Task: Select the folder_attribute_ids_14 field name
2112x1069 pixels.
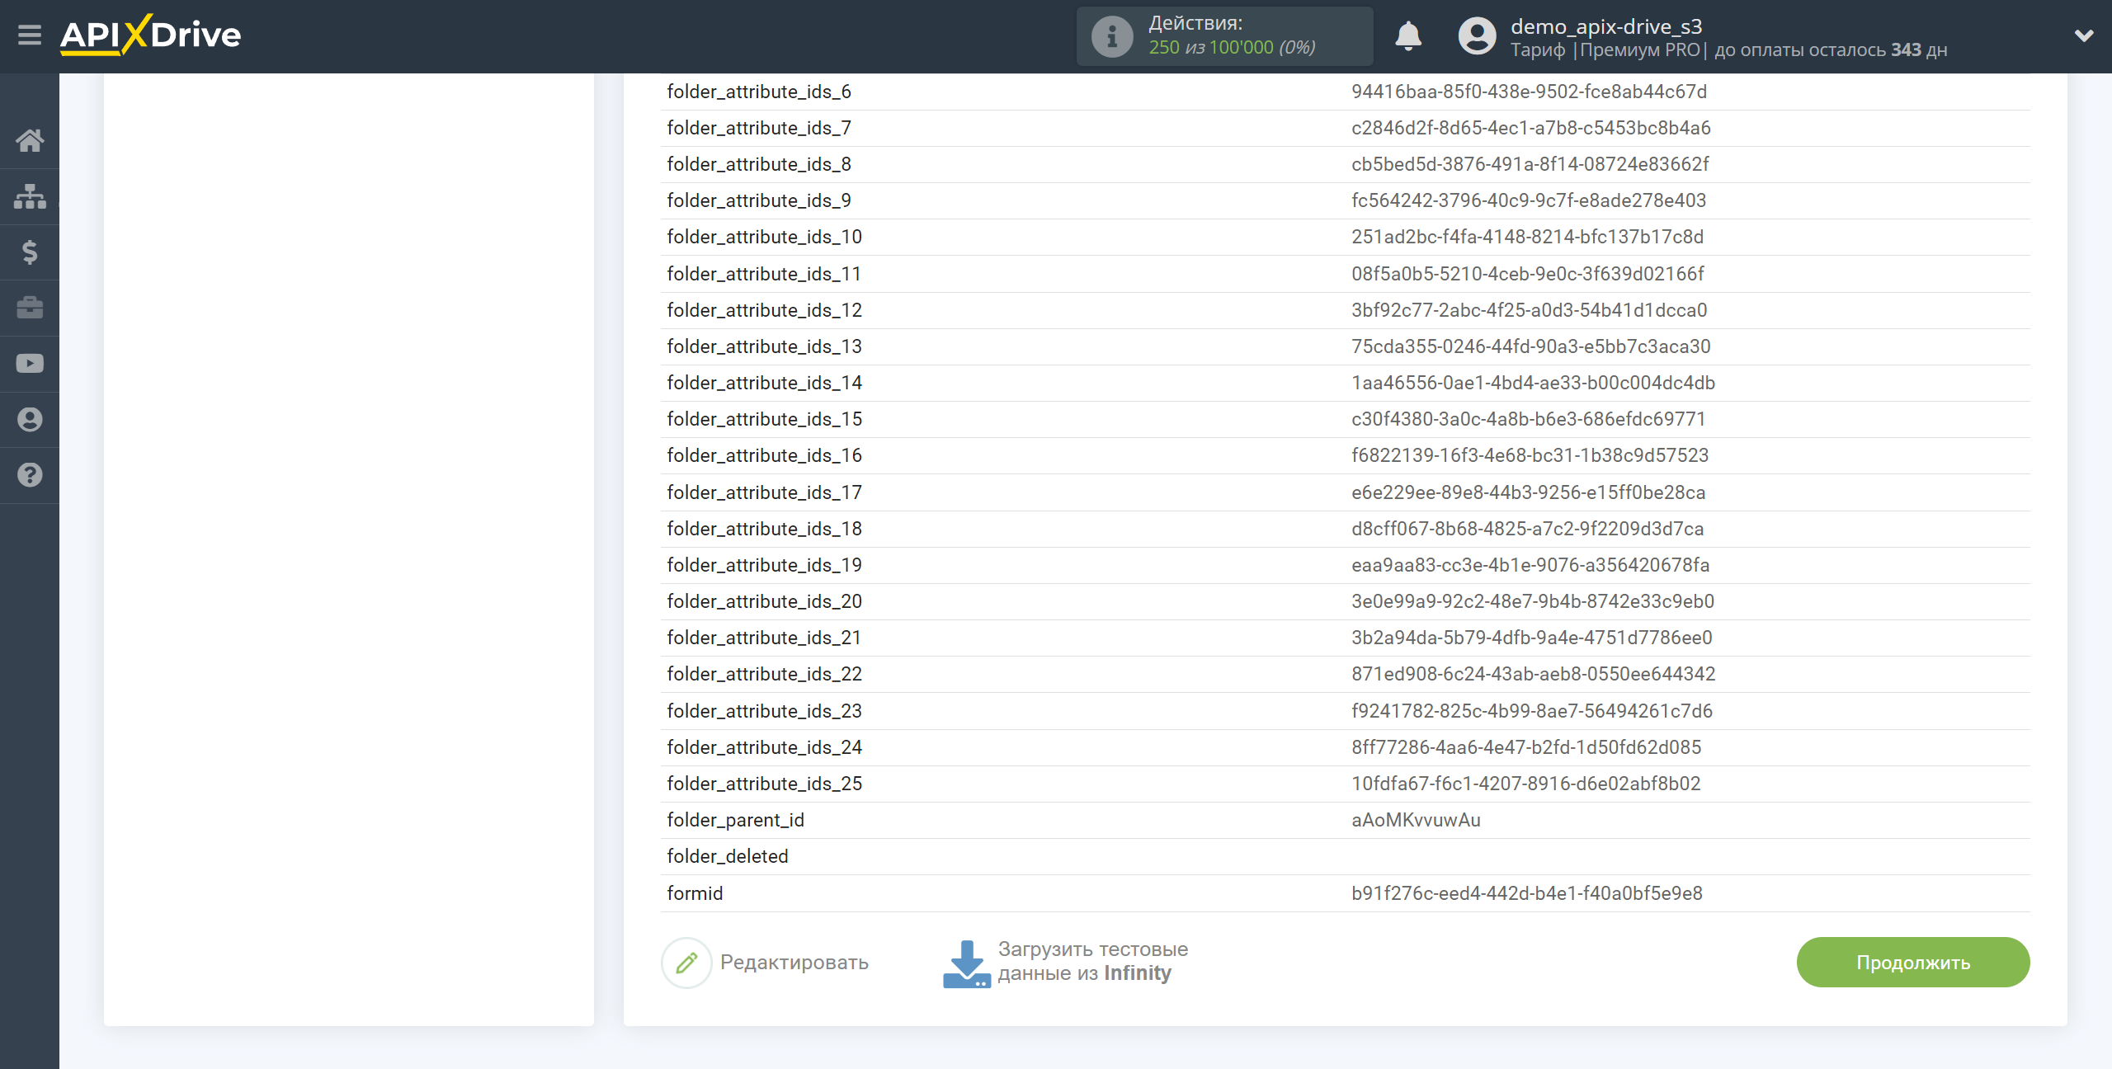Action: 764,383
